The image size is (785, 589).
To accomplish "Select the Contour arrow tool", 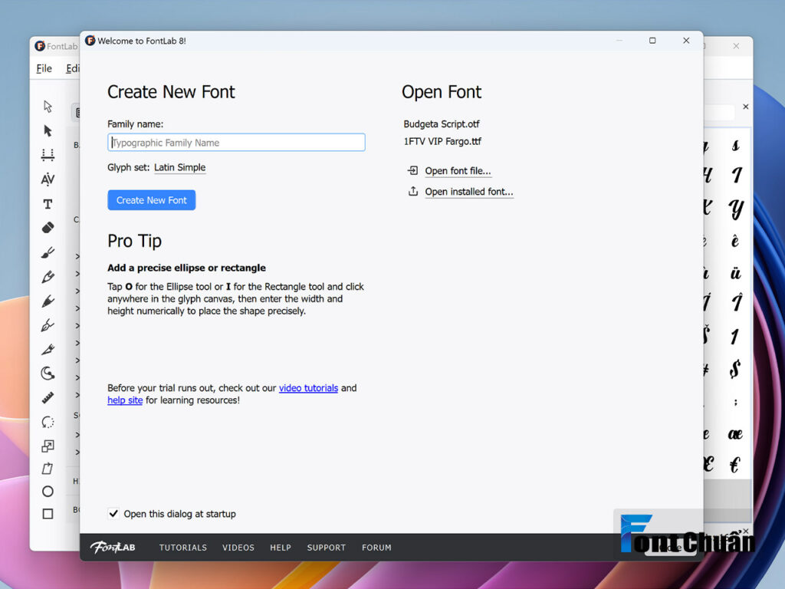I will point(48,106).
